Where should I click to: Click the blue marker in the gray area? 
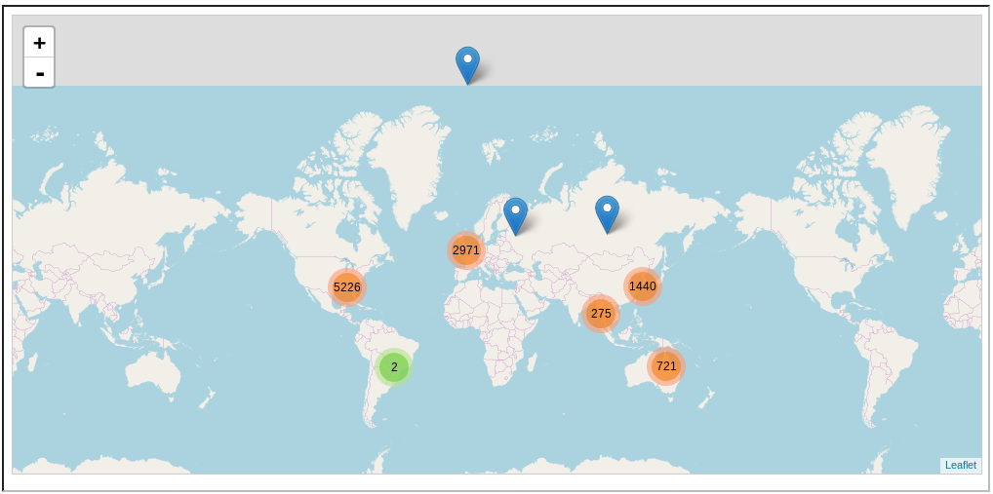(467, 63)
